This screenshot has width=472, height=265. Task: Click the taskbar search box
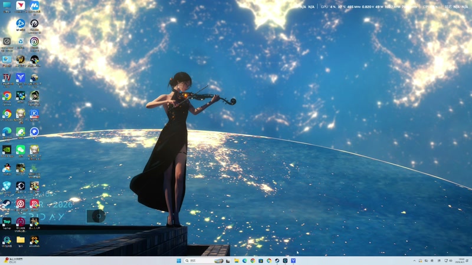click(x=204, y=260)
